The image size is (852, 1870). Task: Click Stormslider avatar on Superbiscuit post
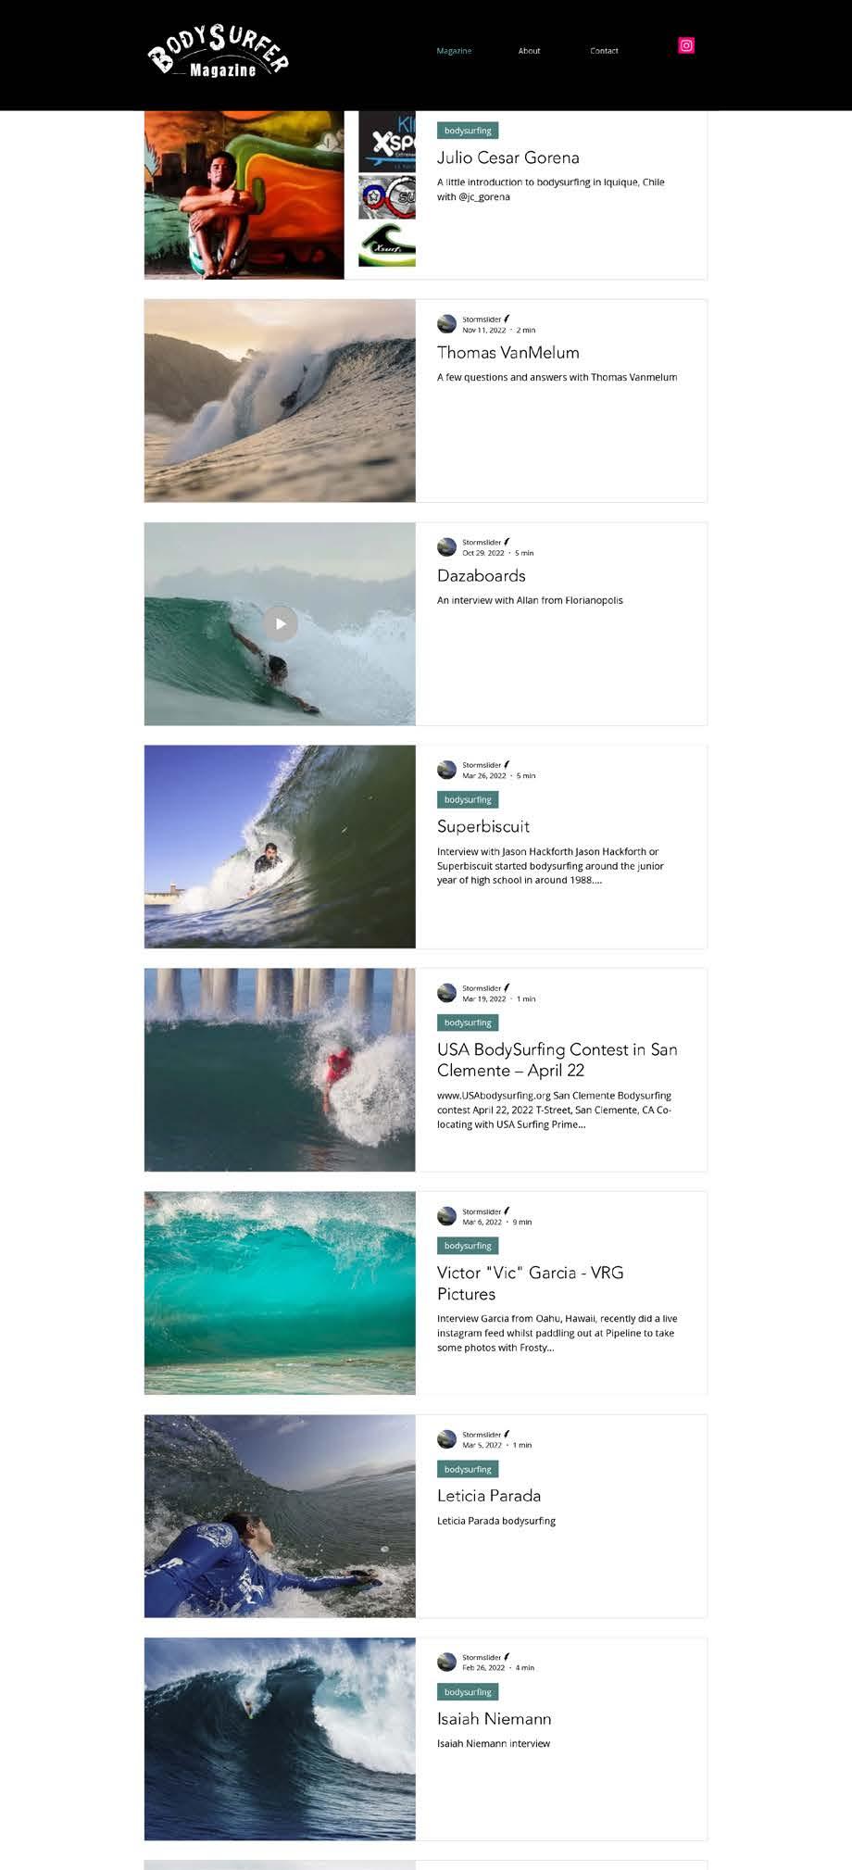(447, 771)
